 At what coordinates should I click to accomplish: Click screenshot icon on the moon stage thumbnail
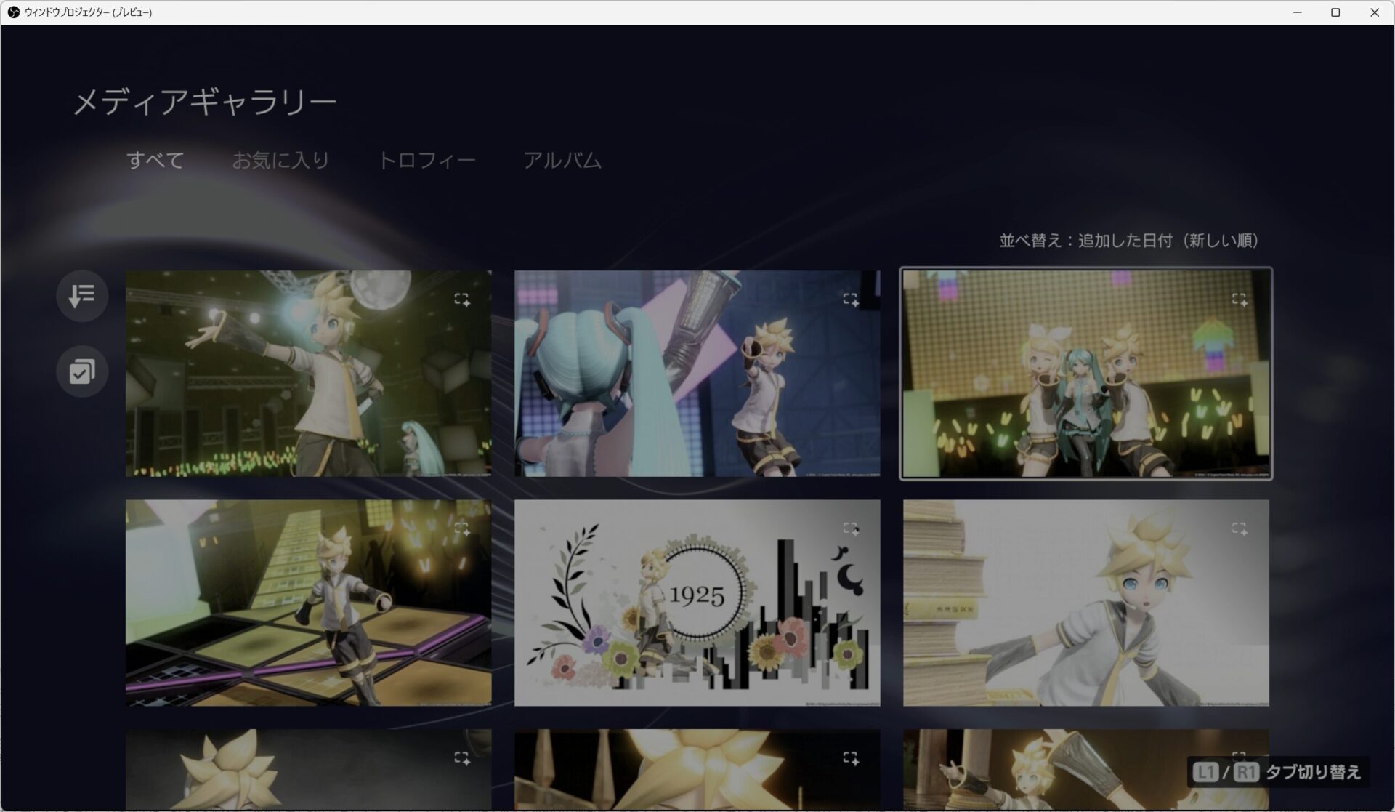[x=462, y=300]
